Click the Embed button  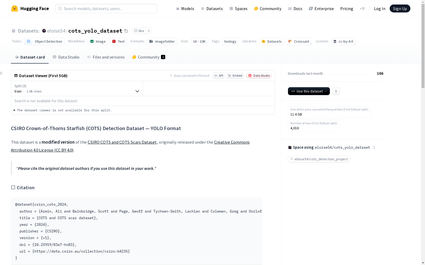click(x=235, y=76)
